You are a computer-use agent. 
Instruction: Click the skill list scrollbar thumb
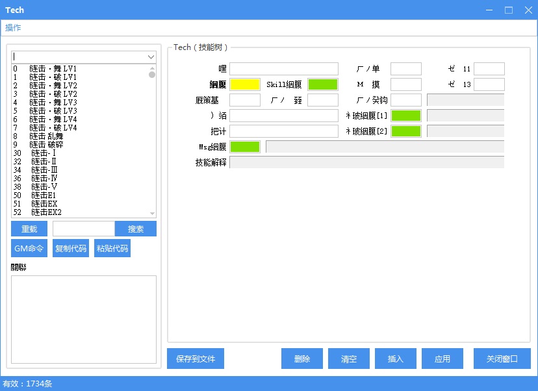tap(152, 75)
